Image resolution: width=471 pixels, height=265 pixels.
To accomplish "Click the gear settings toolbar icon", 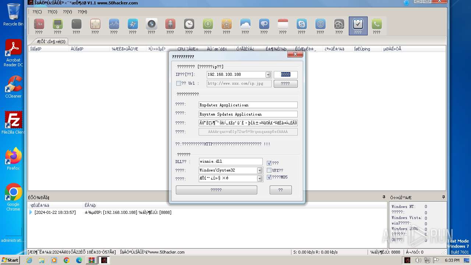I will click(x=339, y=24).
